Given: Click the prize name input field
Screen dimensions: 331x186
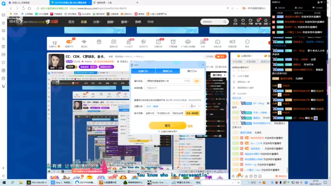Looking at the screenshot, I should (x=168, y=81).
